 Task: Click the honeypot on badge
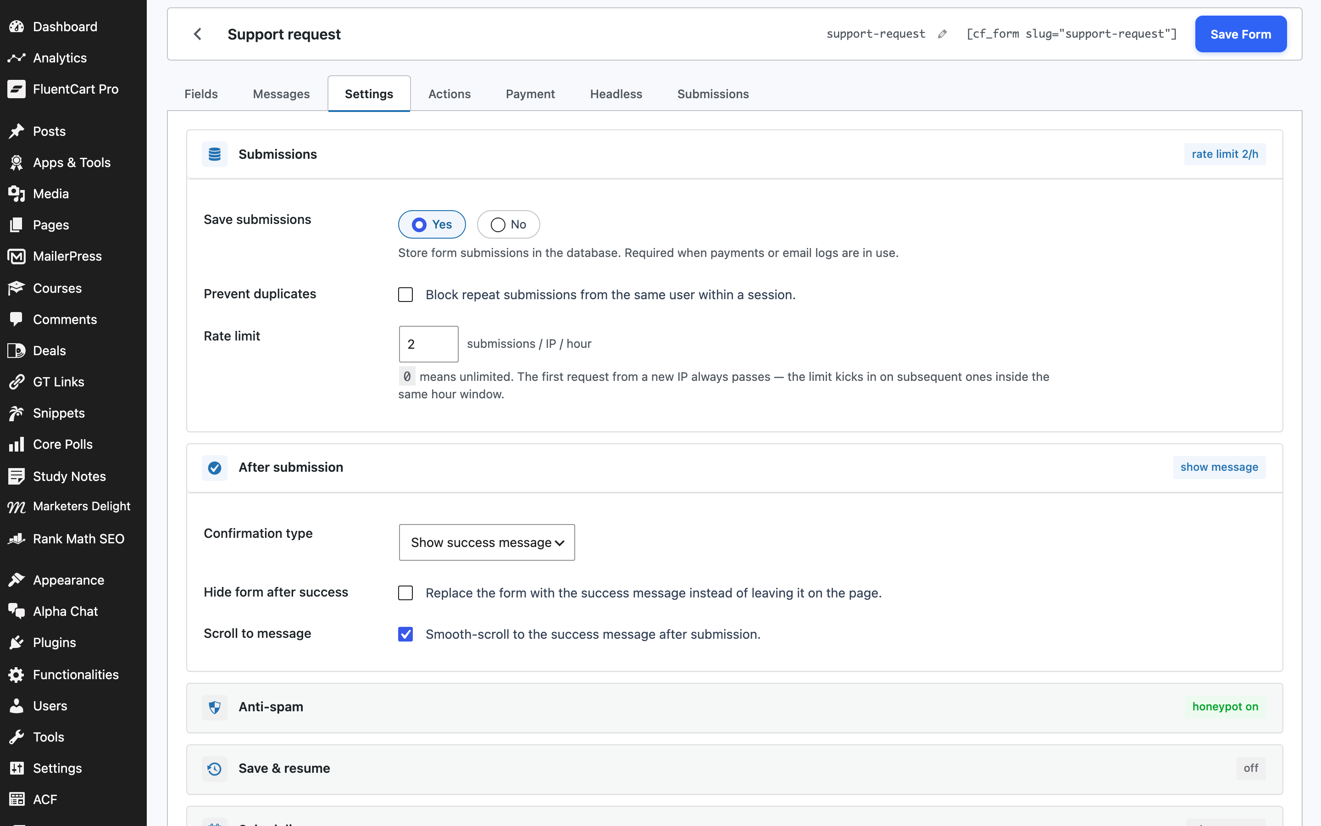pos(1225,707)
